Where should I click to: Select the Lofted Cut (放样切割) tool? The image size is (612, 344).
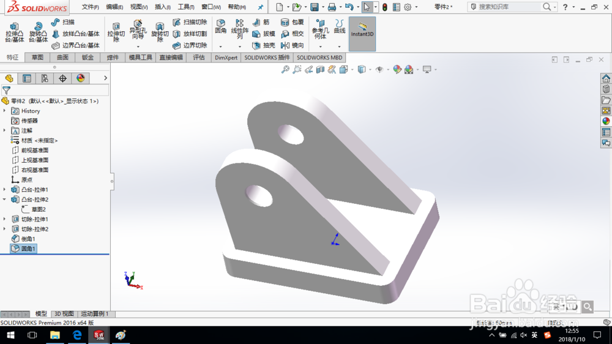190,34
